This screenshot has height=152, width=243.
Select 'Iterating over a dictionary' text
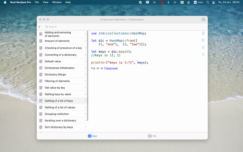(60, 121)
